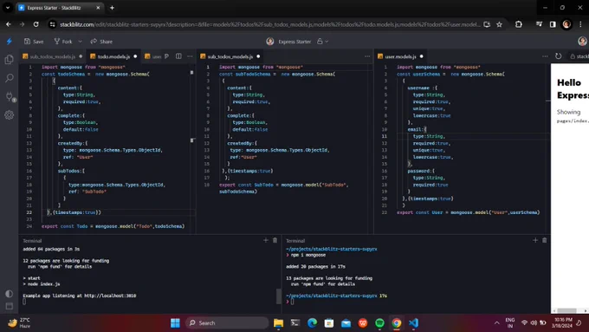This screenshot has width=589, height=332.
Task: Click the StackBlitz lightning bolt logo
Action: tap(9, 42)
